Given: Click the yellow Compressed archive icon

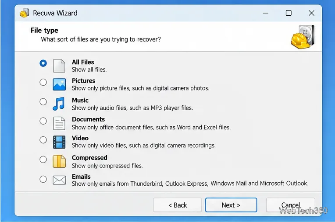Looking at the screenshot, I should 59,161.
